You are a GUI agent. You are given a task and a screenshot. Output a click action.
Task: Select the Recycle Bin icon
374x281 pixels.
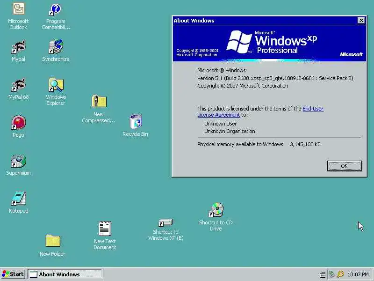click(135, 126)
